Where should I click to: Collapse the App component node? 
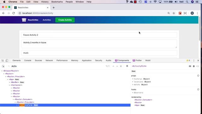[x=8, y=79]
